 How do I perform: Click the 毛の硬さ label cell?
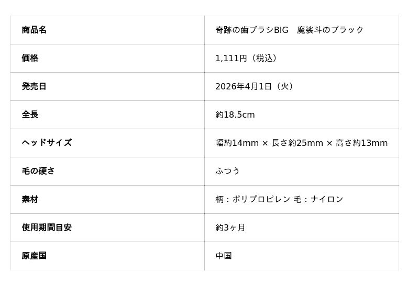coord(38,171)
